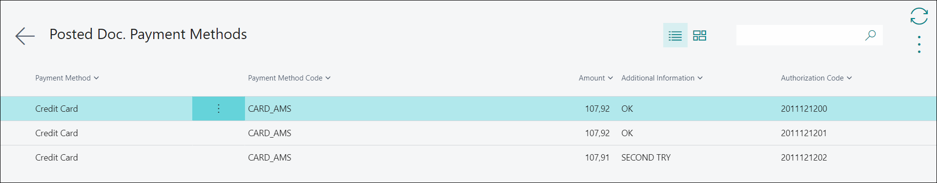Open the Authorization Code column menu
The width and height of the screenshot is (937, 183).
[816, 78]
